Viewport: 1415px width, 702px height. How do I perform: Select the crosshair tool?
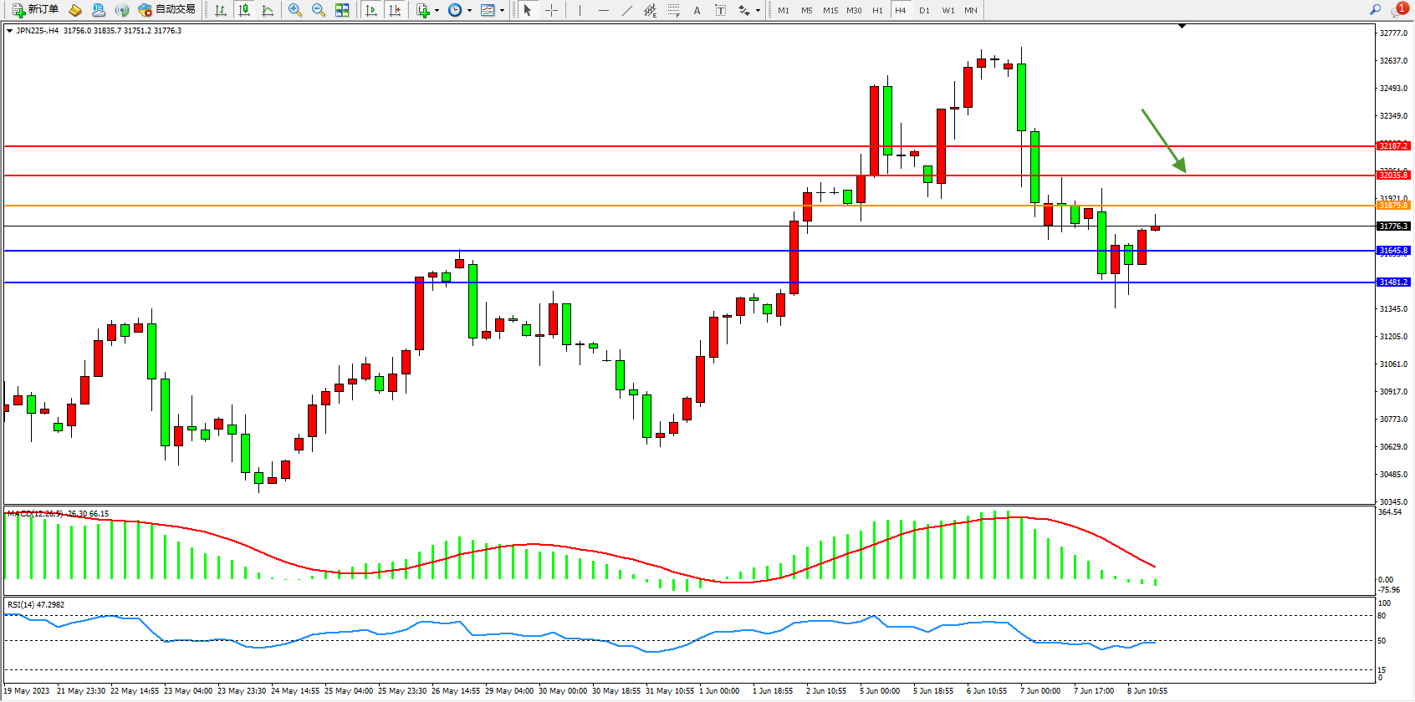(x=552, y=10)
